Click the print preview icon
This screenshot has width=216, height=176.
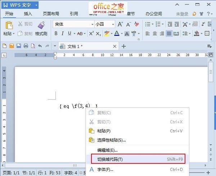click(33, 46)
